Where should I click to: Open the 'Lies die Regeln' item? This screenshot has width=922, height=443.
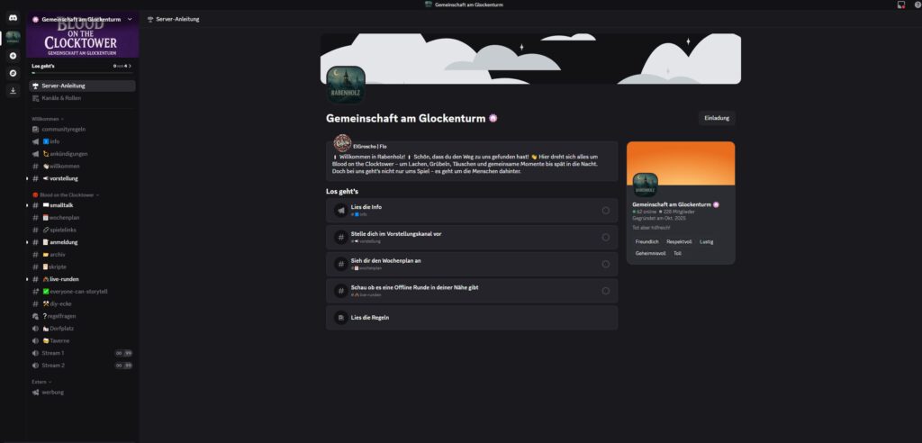coord(471,318)
